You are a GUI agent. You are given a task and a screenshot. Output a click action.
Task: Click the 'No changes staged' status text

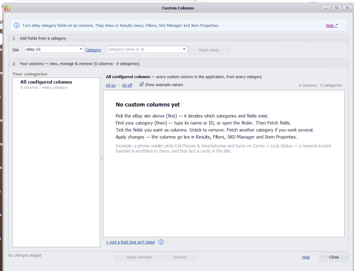coord(25,255)
